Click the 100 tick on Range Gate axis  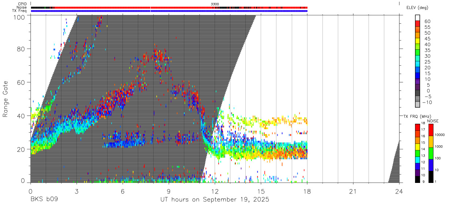pyautogui.click(x=20, y=17)
